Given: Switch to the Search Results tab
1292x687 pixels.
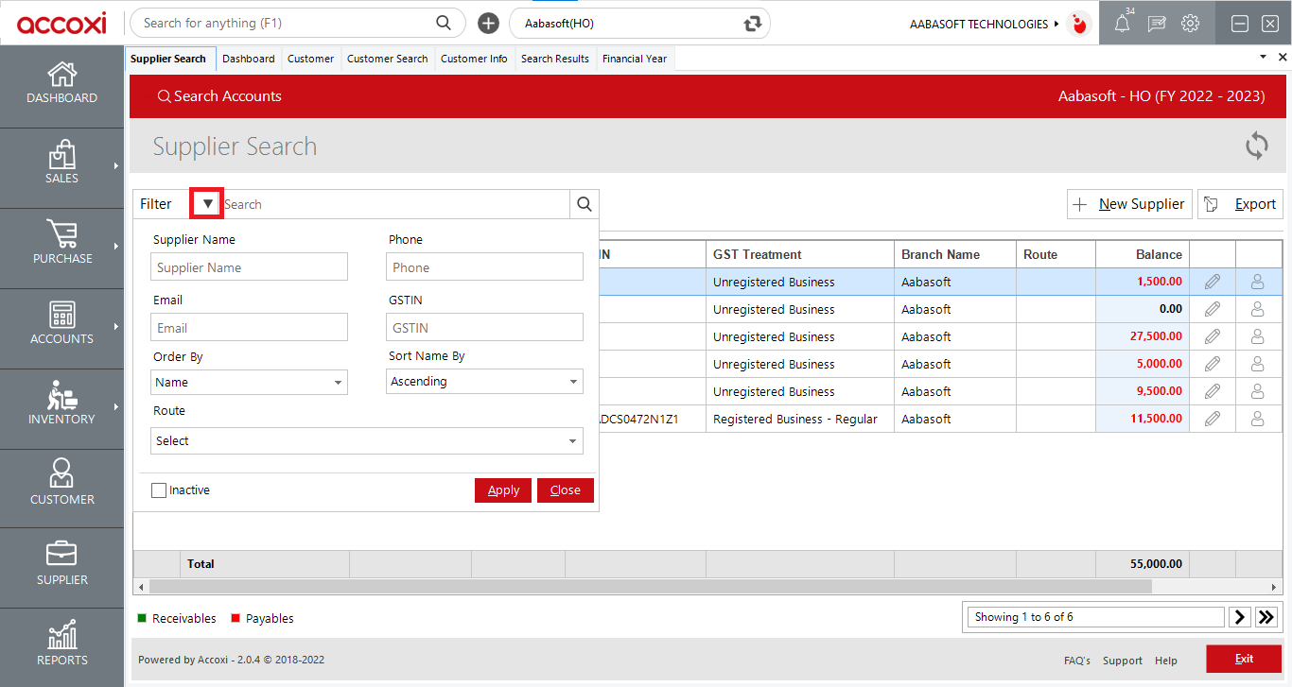Looking at the screenshot, I should point(555,59).
